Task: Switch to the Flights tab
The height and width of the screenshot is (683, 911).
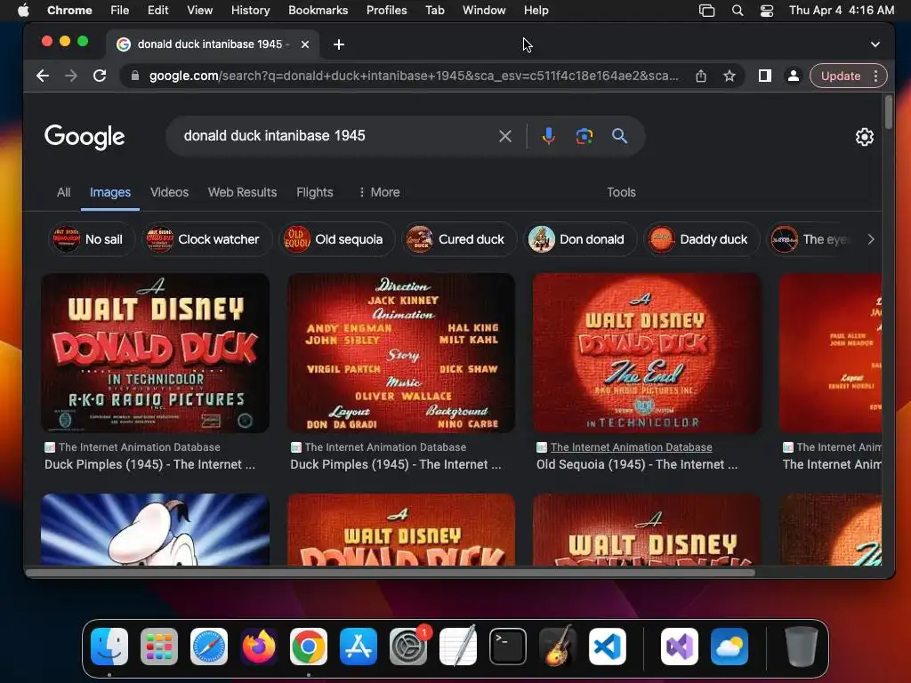Action: coord(314,192)
